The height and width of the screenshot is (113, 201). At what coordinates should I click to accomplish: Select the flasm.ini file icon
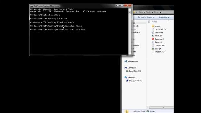coord(153,42)
